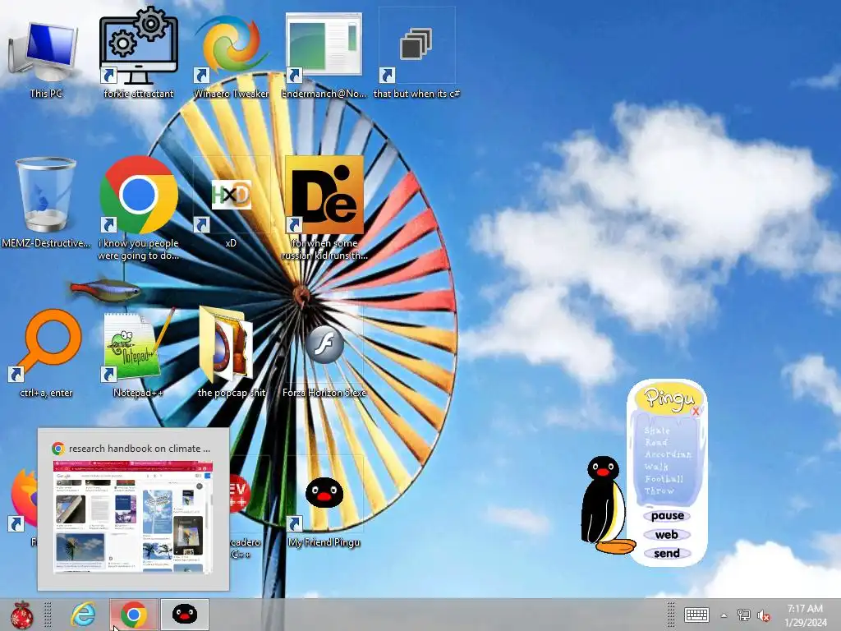
Task: Switch to the Pingu taskbar button
Action: coord(185,615)
